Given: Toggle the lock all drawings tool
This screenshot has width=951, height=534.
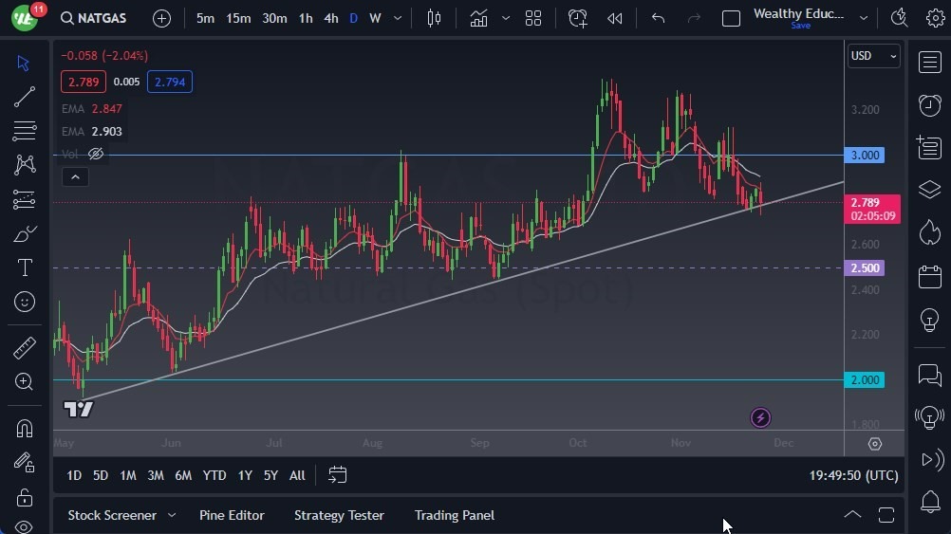Looking at the screenshot, I should click(25, 497).
